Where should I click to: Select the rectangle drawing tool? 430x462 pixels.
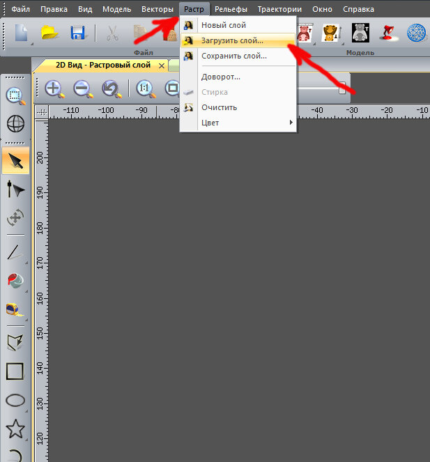click(x=15, y=371)
